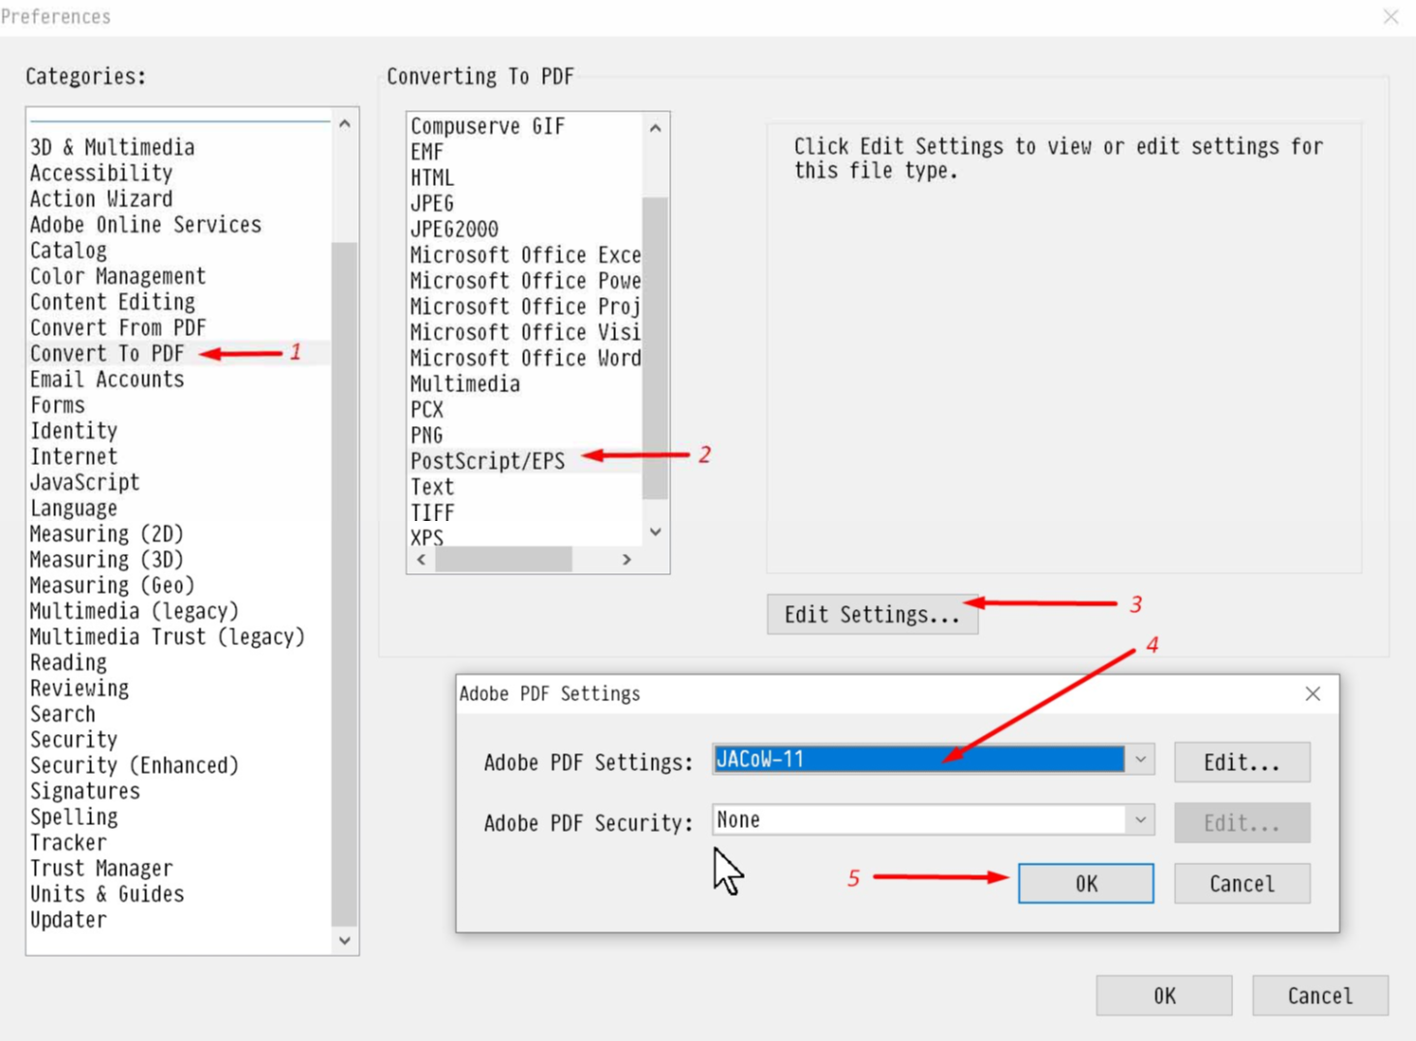Select the Security (Enhanced) category
This screenshot has width=1416, height=1041.
coord(134,765)
